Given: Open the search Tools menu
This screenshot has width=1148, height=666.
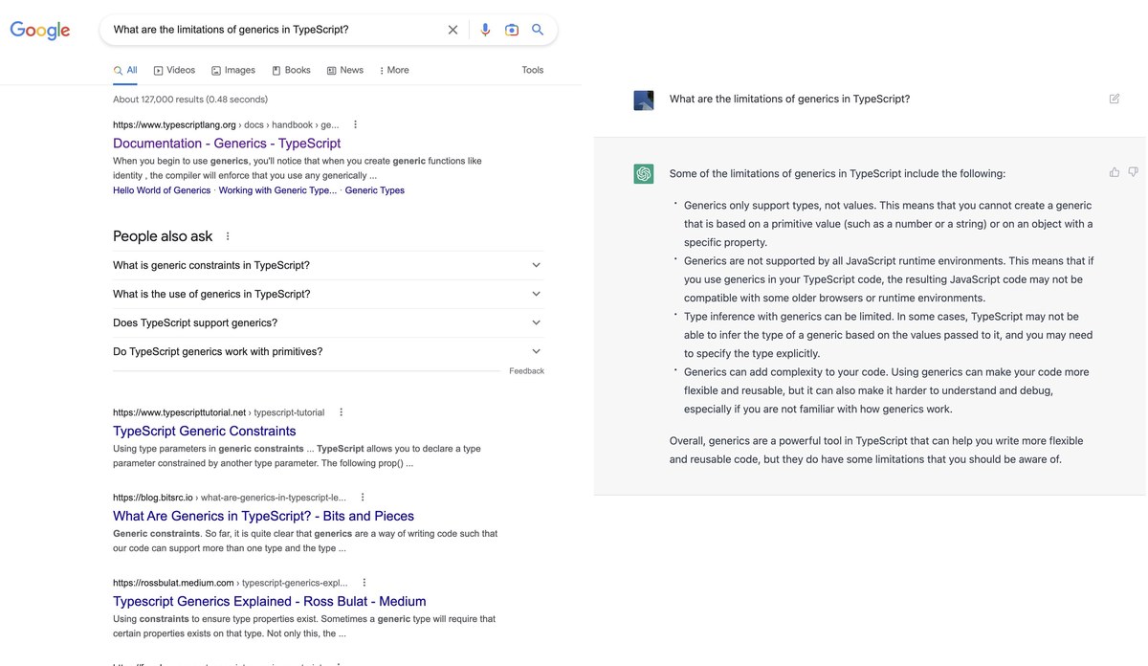Looking at the screenshot, I should click(533, 70).
